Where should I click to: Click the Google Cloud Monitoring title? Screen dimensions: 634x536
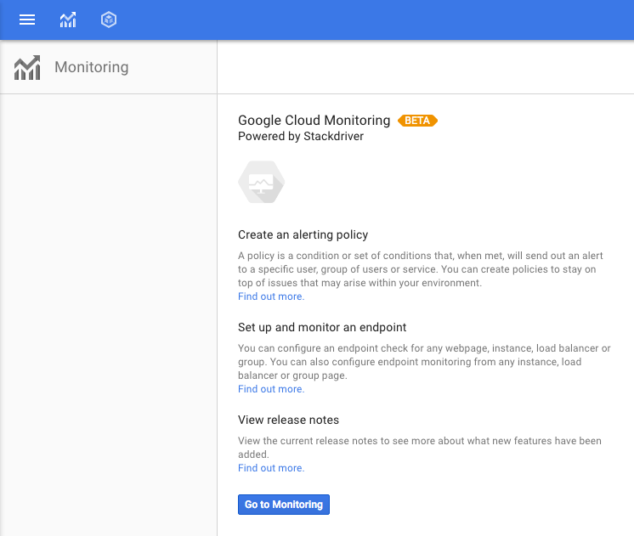(314, 121)
